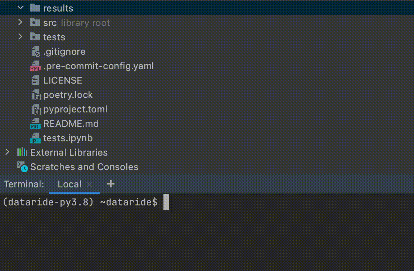Click the results folder icon

click(35, 8)
